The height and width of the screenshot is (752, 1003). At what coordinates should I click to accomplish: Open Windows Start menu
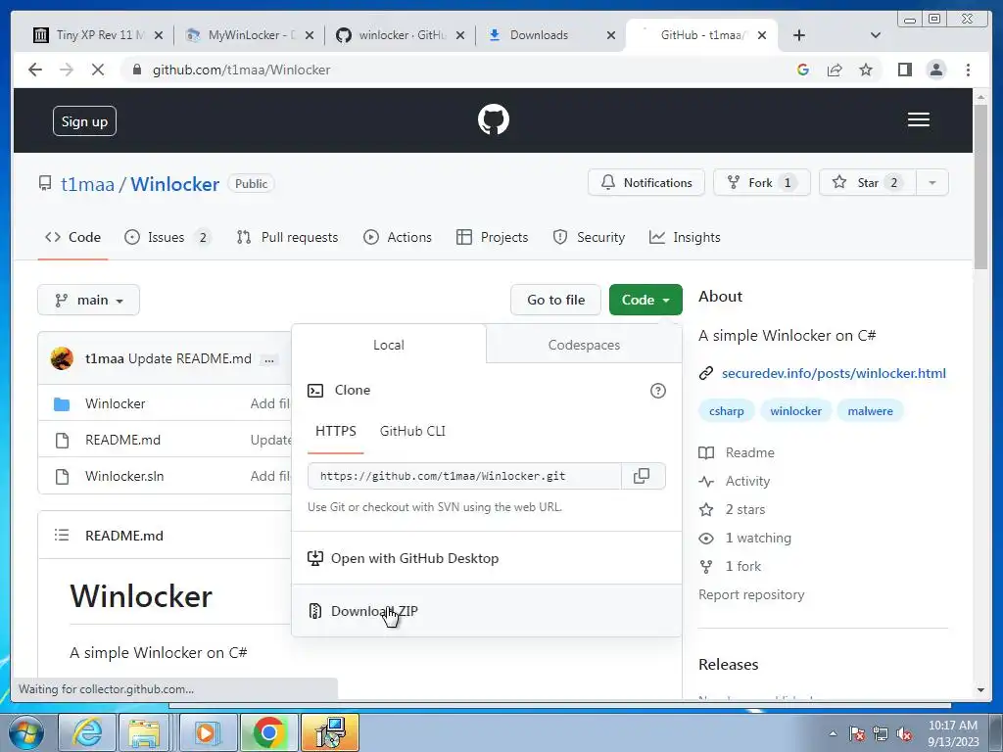pos(25,732)
